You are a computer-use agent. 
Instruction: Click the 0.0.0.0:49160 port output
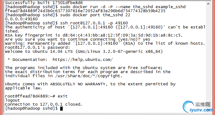coord(21,19)
